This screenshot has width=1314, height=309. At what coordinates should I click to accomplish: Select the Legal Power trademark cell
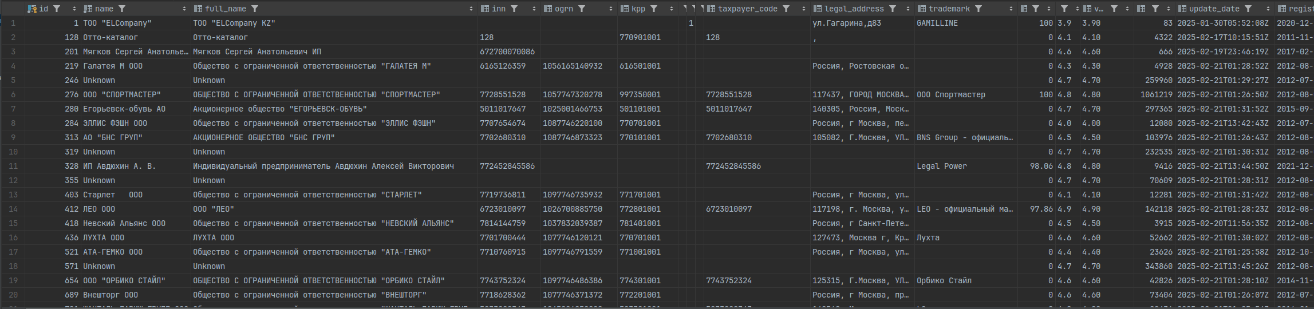(x=941, y=166)
